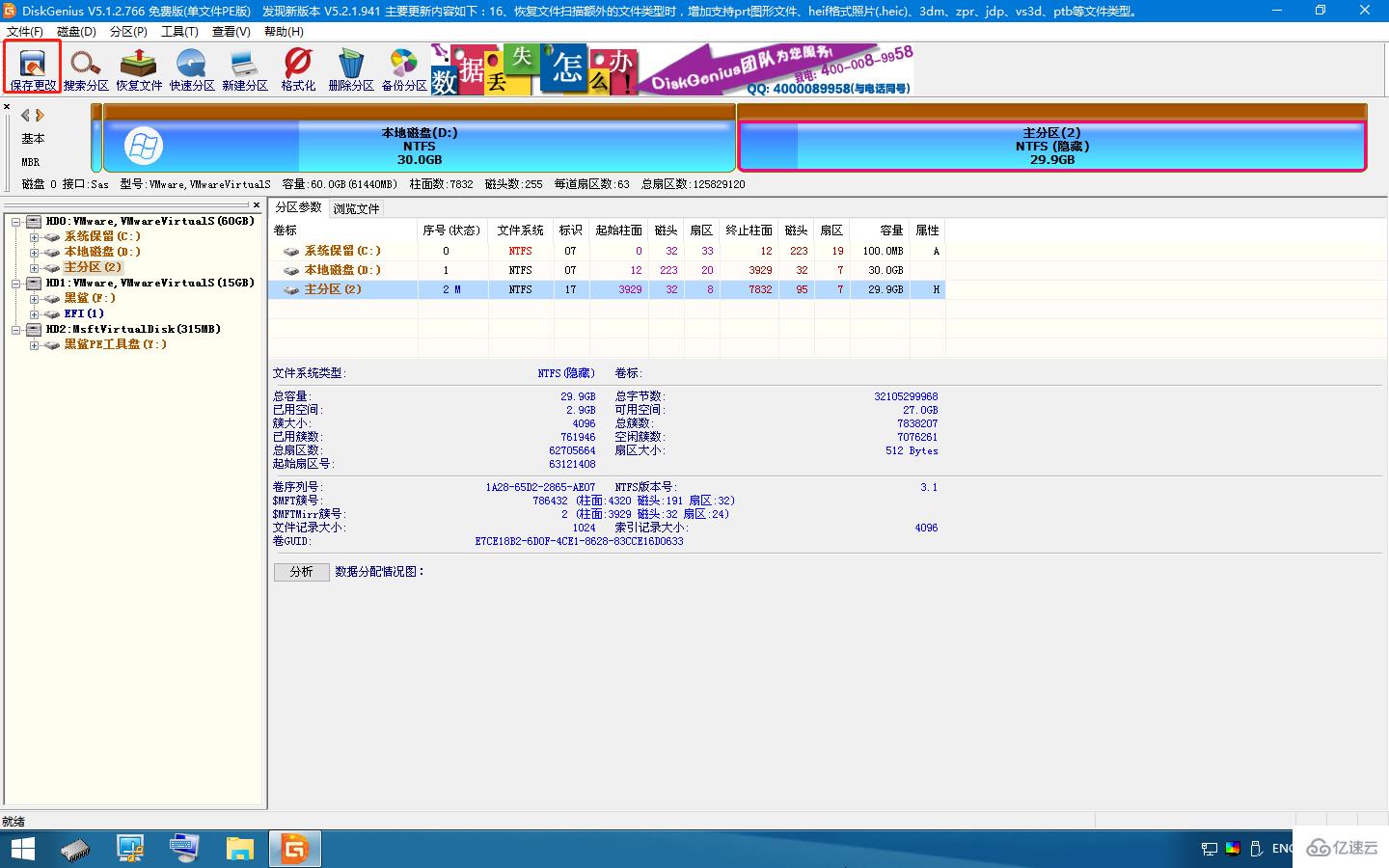Screen dimensions: 1389x868
Task: Click the 序号(状态) column header
Action: coord(452,231)
